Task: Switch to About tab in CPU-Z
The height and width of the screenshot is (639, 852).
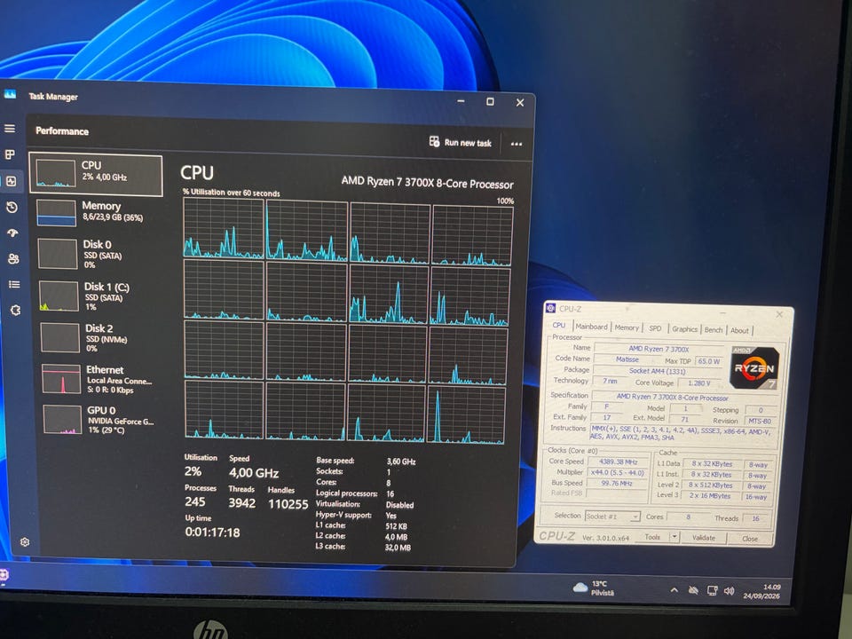Action: [739, 330]
